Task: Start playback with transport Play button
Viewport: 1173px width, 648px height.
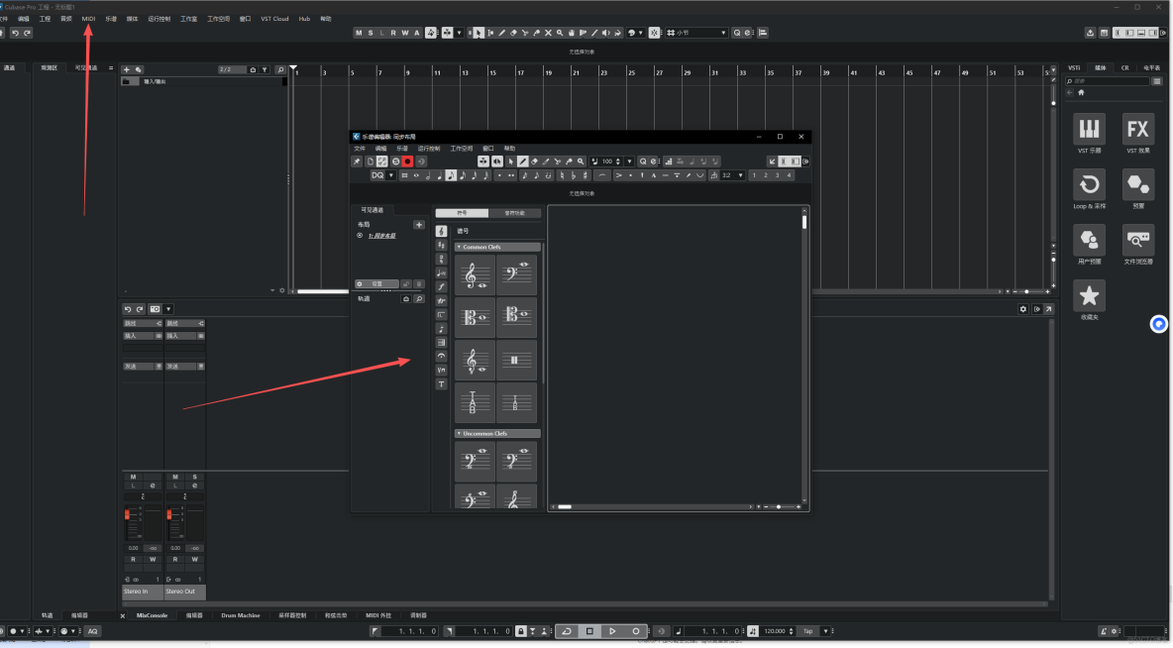Action: (612, 631)
